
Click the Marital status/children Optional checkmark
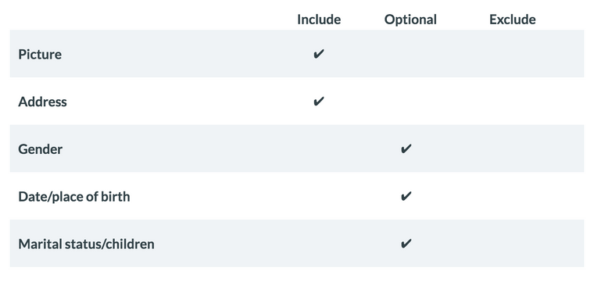[x=406, y=244]
